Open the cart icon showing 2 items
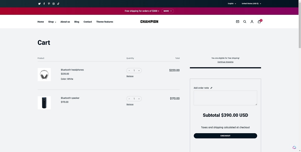This screenshot has height=152, width=301. point(259,22)
